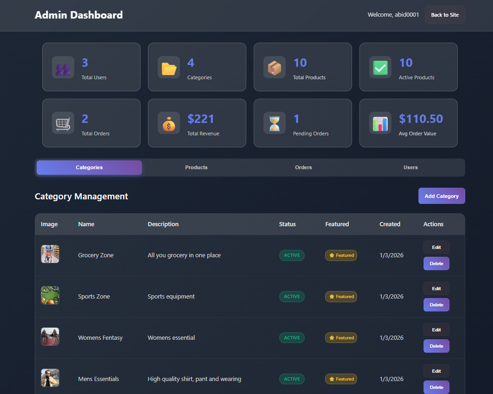This screenshot has height=394, width=493.
Task: Click the Add Category button
Action: [442, 196]
